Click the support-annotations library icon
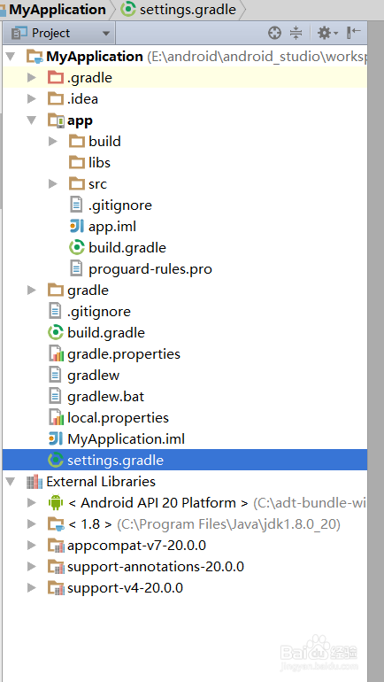Screen dimensions: 384x682 tap(56, 567)
